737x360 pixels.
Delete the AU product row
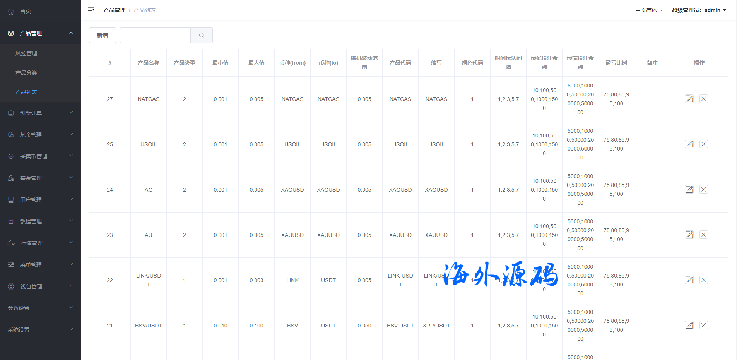(703, 235)
